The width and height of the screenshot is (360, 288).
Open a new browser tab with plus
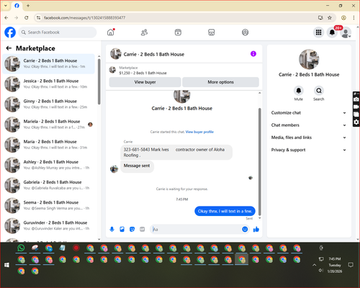point(28,6)
